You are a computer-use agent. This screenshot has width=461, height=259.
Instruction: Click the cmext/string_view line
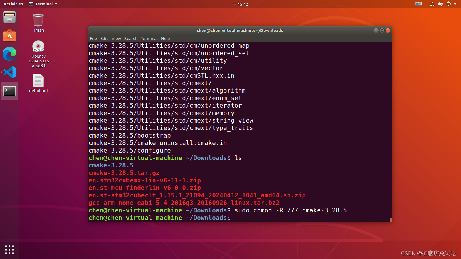171,121
